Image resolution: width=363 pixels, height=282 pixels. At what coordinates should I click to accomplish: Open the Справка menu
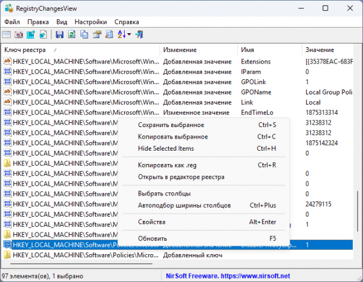point(126,22)
